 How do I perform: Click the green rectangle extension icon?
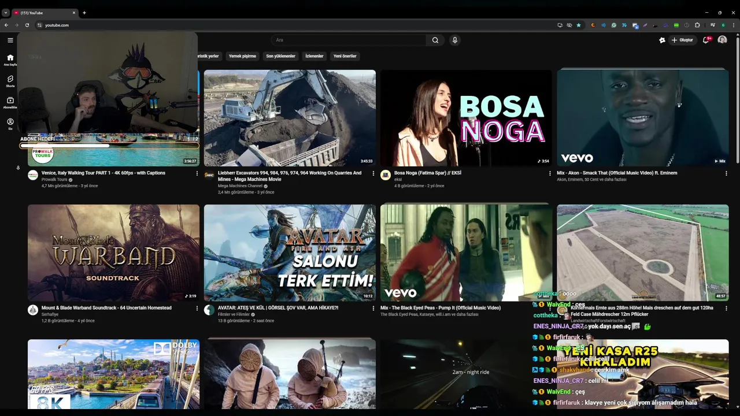click(676, 25)
